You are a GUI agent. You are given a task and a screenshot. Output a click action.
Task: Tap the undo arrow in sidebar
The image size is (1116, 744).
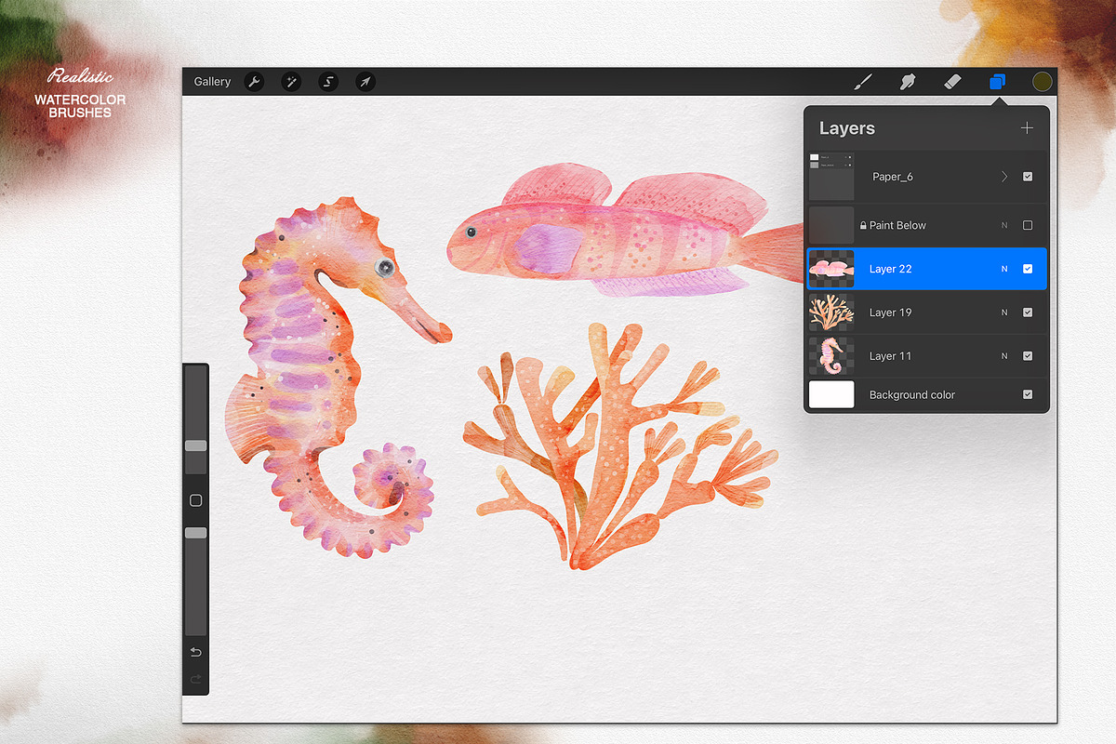click(195, 652)
